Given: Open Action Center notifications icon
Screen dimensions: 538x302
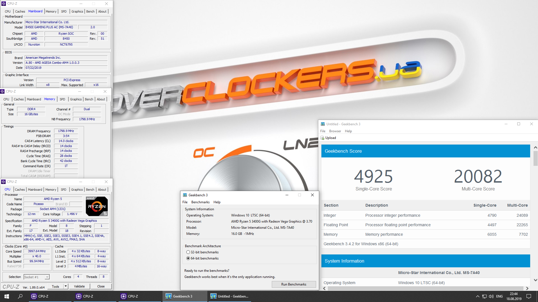Looking at the screenshot, I should (x=529, y=296).
